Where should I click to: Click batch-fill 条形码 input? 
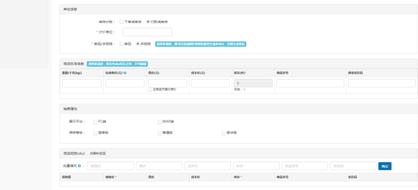[353, 166]
